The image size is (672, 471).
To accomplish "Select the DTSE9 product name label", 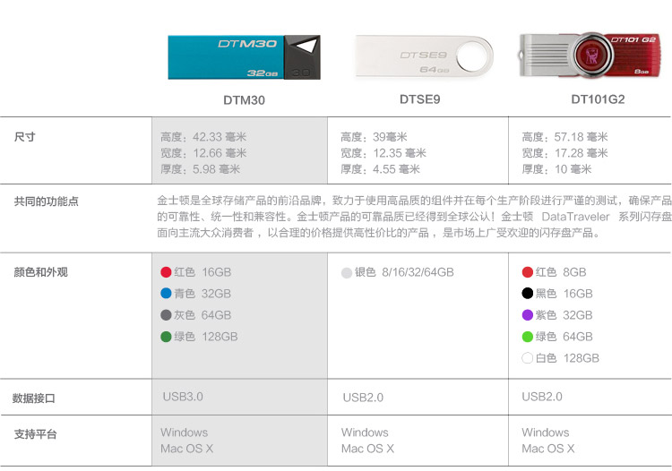I will point(420,99).
